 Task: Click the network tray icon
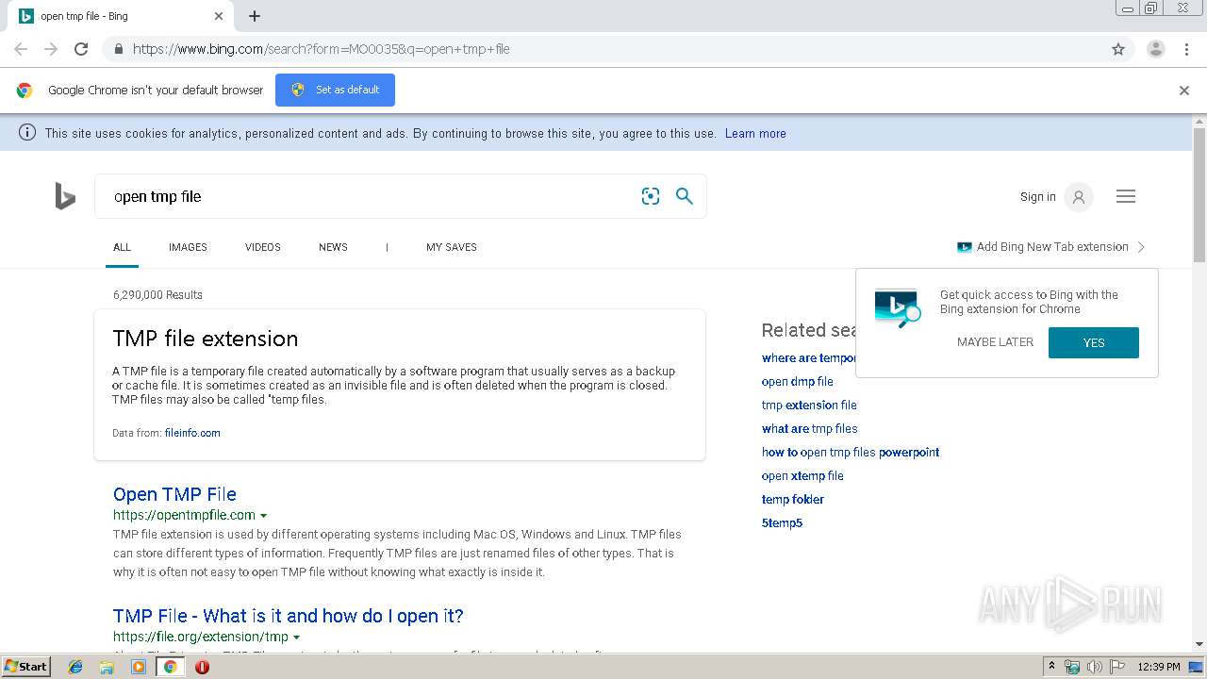1072,667
